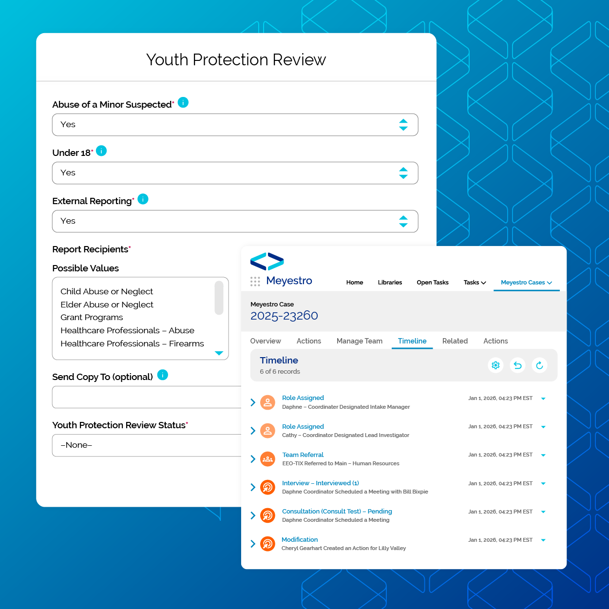Image resolution: width=609 pixels, height=609 pixels.
Task: Open the app launcher grid icon
Action: coord(255,282)
